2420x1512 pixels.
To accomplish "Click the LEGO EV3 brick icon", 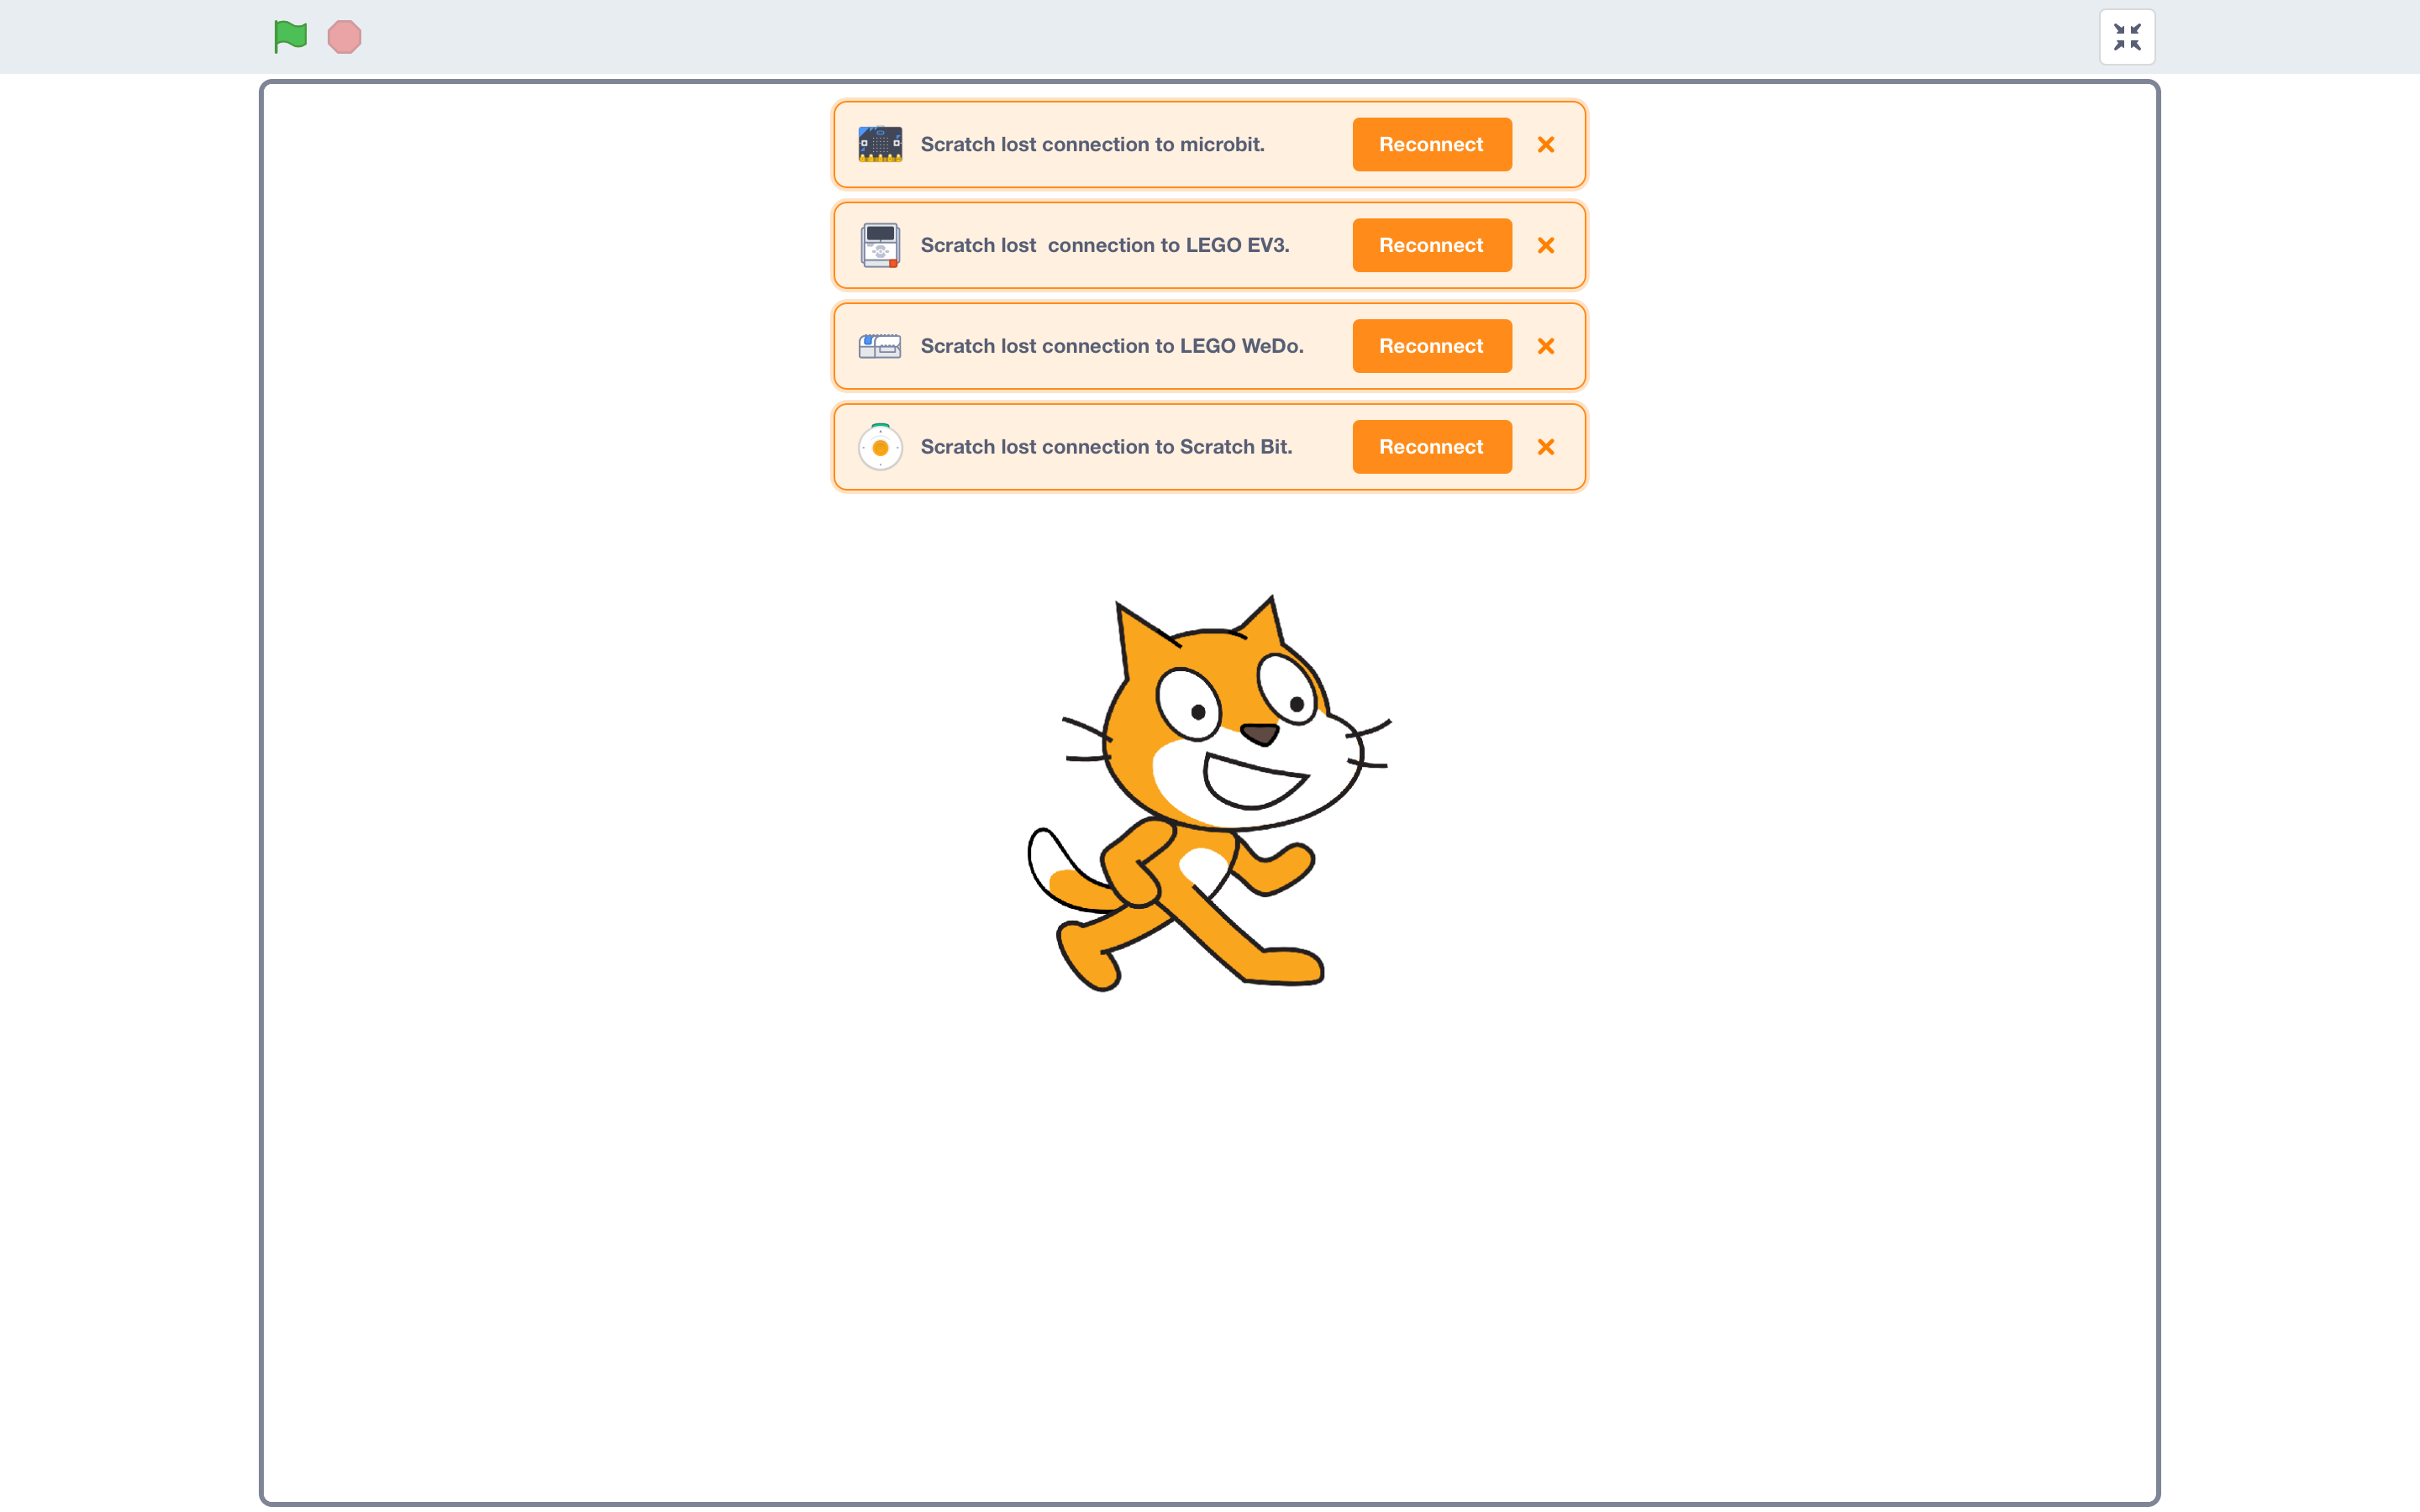I will coord(880,245).
